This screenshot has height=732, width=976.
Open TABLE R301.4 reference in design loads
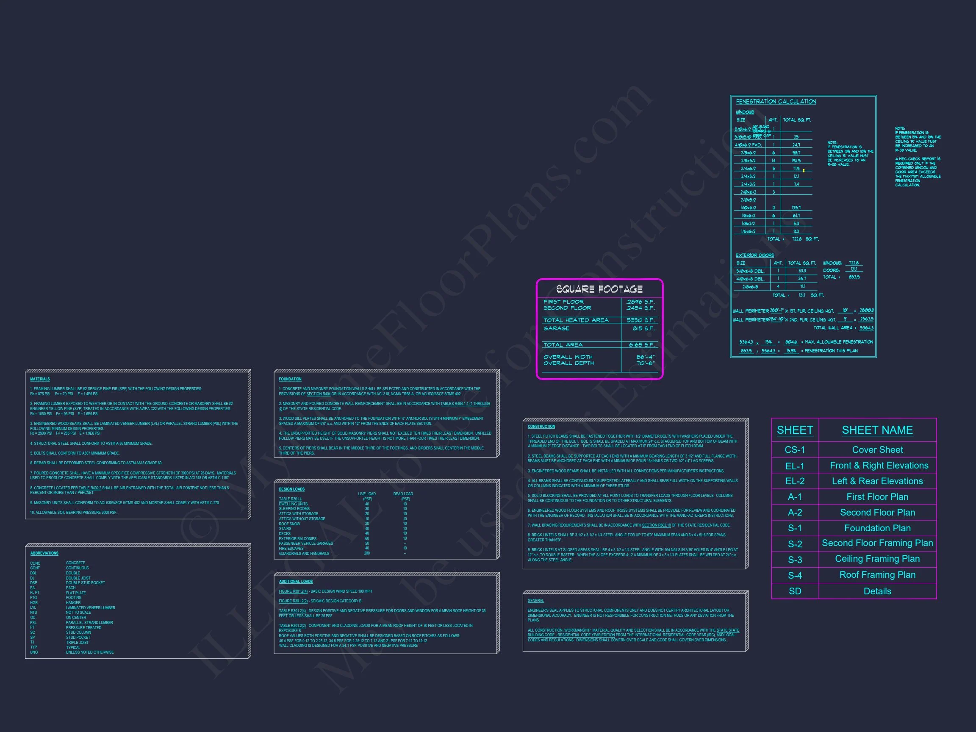click(290, 499)
